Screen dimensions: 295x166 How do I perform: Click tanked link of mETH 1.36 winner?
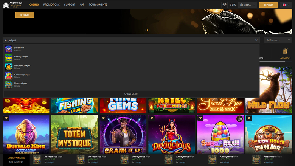tap(50, 163)
